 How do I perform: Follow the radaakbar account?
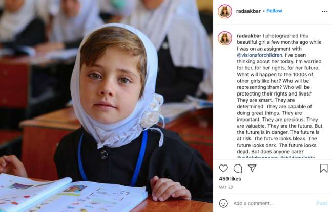[x=274, y=11]
